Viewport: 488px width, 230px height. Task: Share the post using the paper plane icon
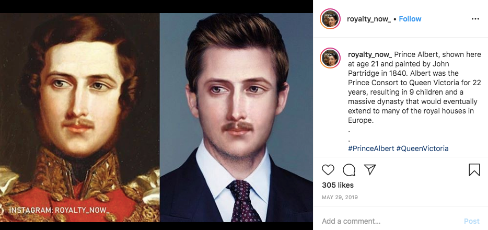pyautogui.click(x=370, y=170)
